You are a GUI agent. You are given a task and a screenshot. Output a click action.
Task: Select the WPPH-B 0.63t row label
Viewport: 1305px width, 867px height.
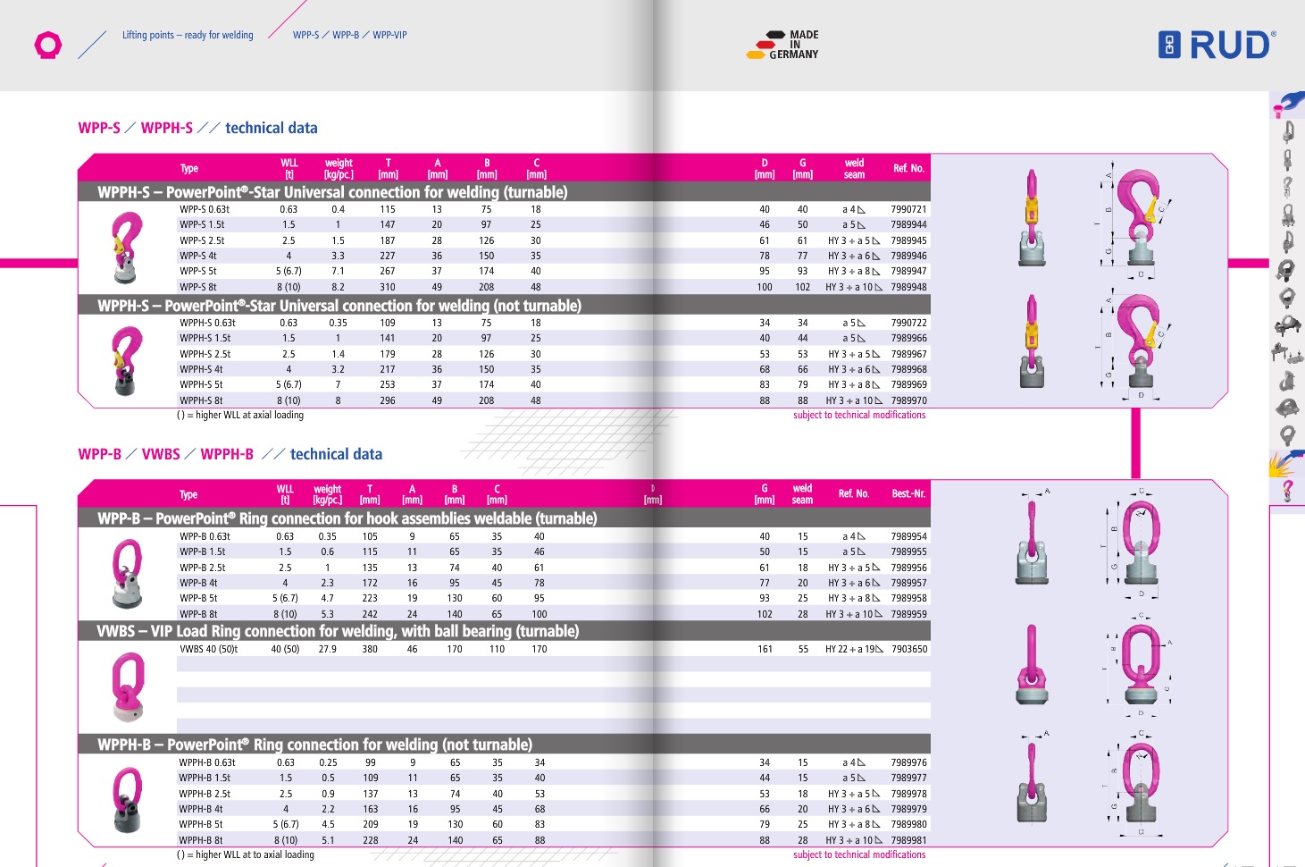[x=207, y=762]
